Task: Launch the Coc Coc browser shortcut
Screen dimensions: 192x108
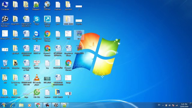Action: (x=37, y=94)
